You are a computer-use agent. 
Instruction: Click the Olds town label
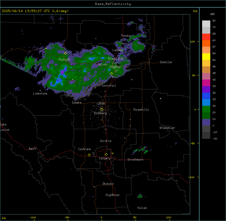[102, 103]
